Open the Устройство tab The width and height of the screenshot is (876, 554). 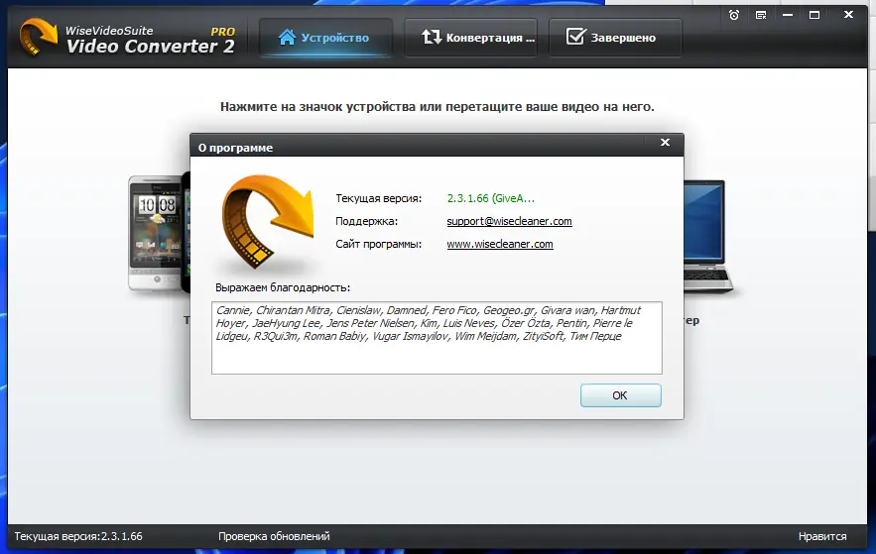click(x=325, y=38)
